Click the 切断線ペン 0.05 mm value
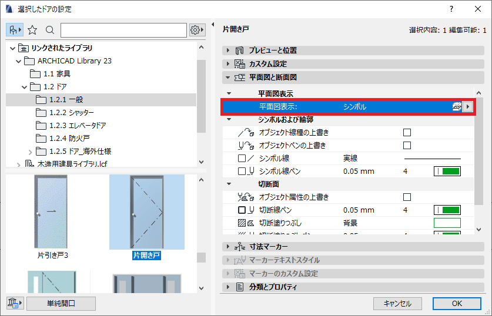This screenshot has height=316, width=492. [359, 210]
